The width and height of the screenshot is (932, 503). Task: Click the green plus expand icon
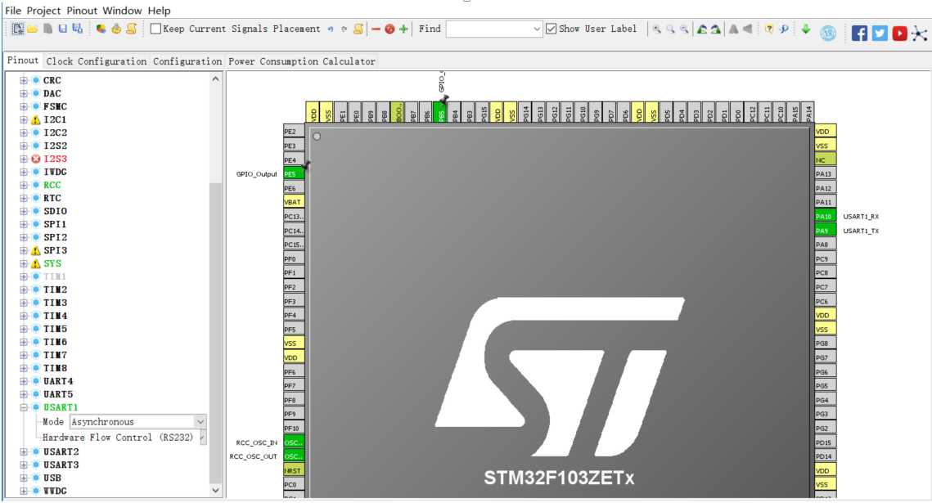tap(403, 29)
